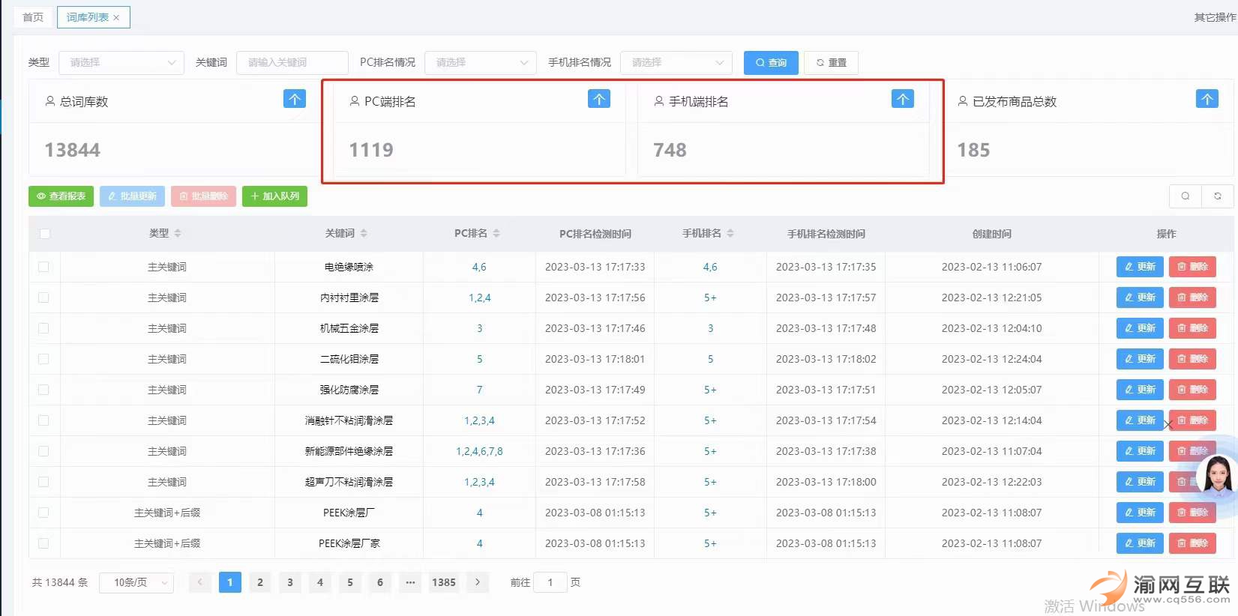Click the up-arrow icon on 手机端排名 card

902,99
